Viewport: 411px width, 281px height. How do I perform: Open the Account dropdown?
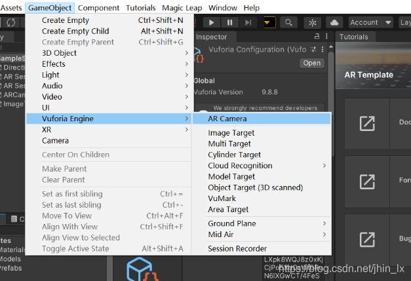tap(371, 22)
